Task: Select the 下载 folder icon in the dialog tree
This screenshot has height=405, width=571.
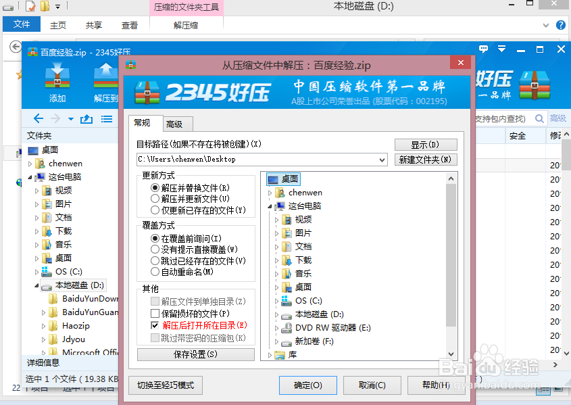Action: (x=287, y=260)
